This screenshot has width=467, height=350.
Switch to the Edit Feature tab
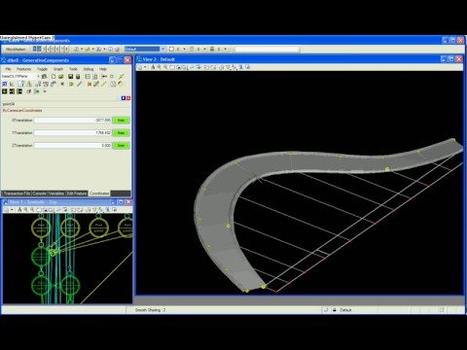point(77,193)
